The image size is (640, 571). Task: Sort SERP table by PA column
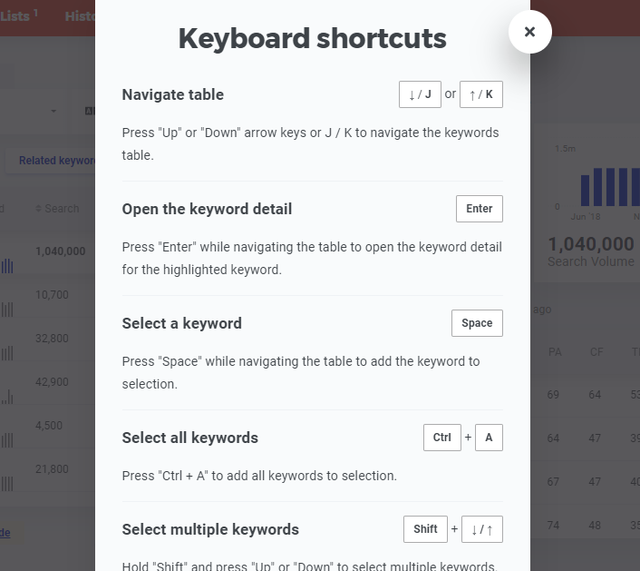click(x=555, y=352)
